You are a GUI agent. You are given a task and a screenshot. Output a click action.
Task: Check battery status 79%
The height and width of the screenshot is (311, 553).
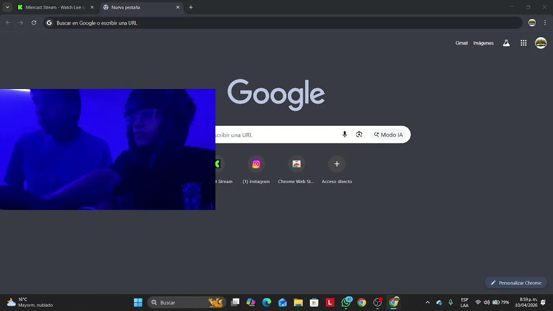501,302
